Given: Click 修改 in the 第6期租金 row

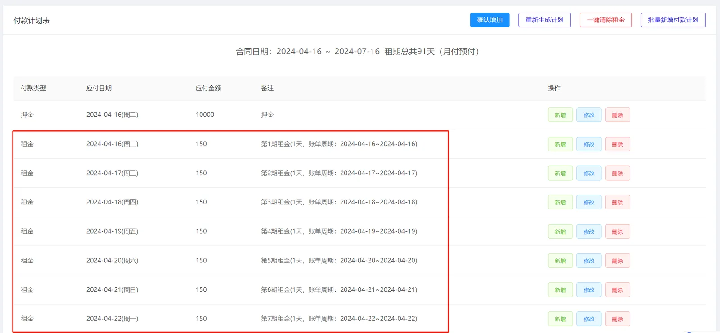Looking at the screenshot, I should point(589,290).
